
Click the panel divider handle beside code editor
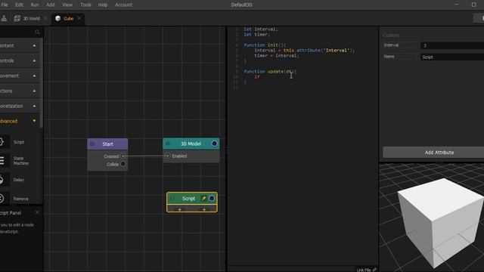[x=227, y=150]
